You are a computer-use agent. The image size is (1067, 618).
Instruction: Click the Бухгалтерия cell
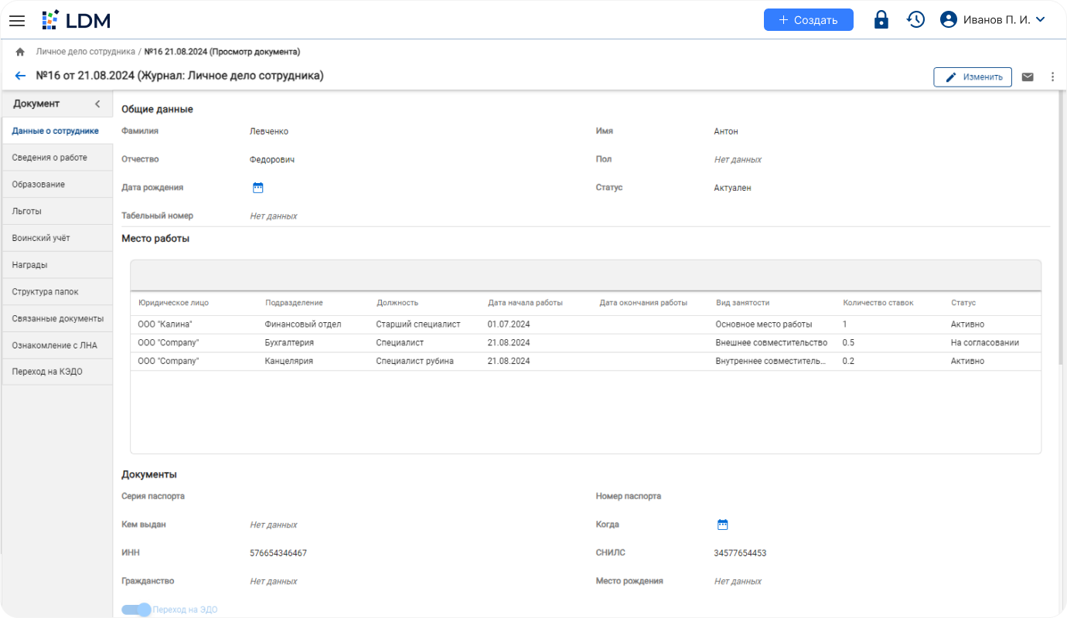coord(289,342)
